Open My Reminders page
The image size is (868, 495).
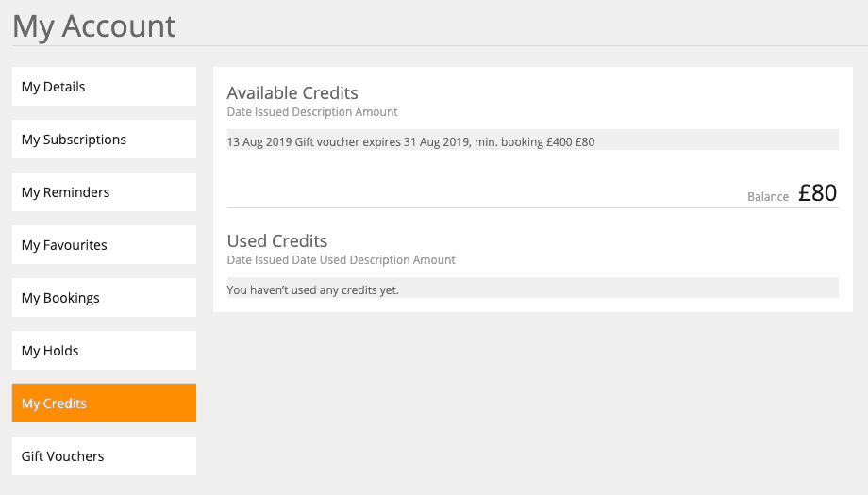tap(104, 192)
